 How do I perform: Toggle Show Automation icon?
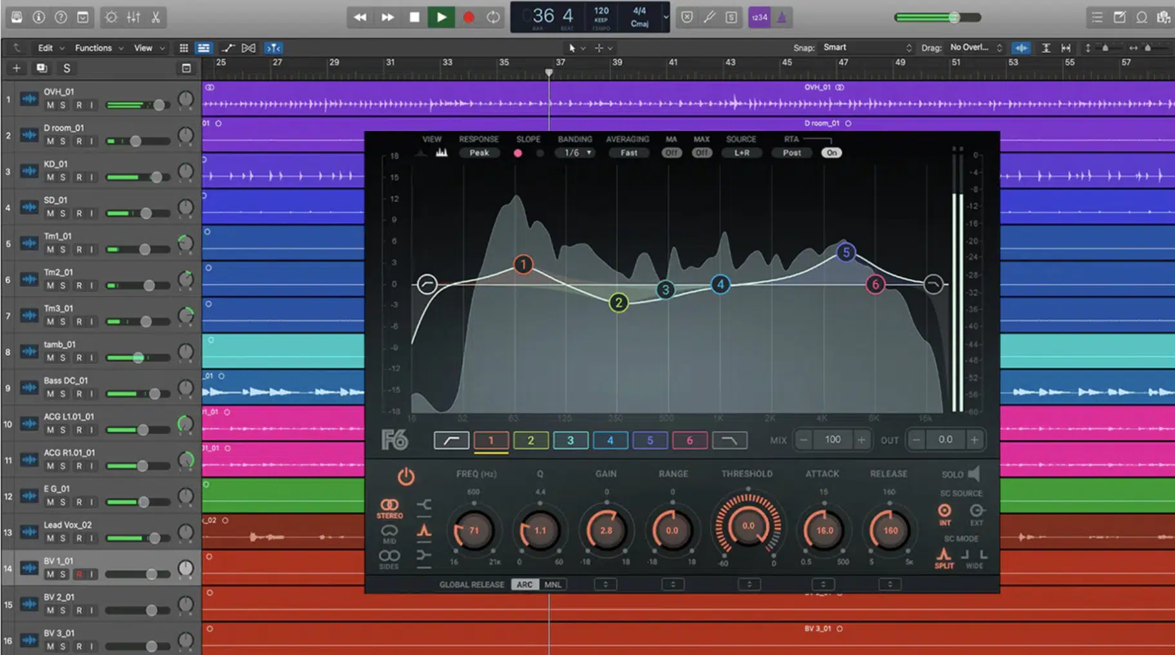(228, 48)
